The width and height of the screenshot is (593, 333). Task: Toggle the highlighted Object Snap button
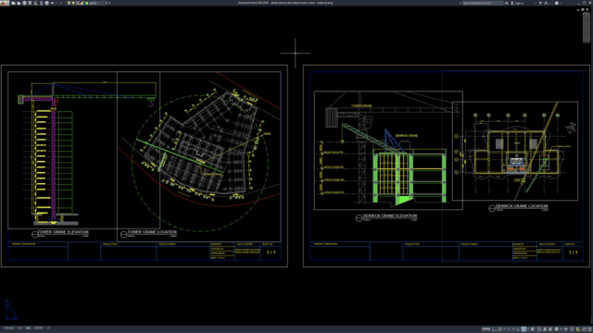pyautogui.click(x=524, y=329)
